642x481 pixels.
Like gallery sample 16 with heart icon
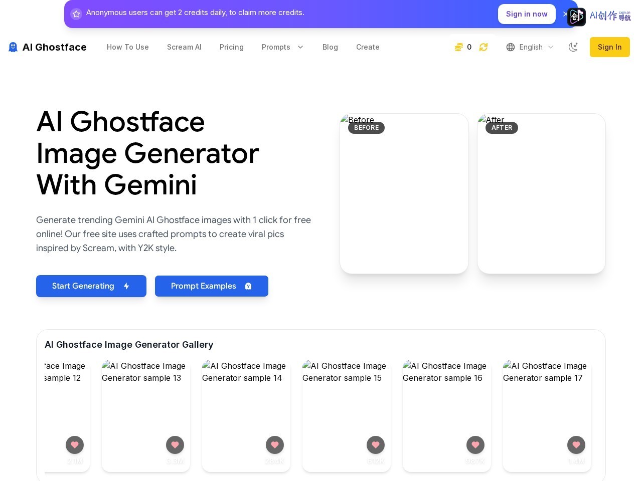pos(475,444)
